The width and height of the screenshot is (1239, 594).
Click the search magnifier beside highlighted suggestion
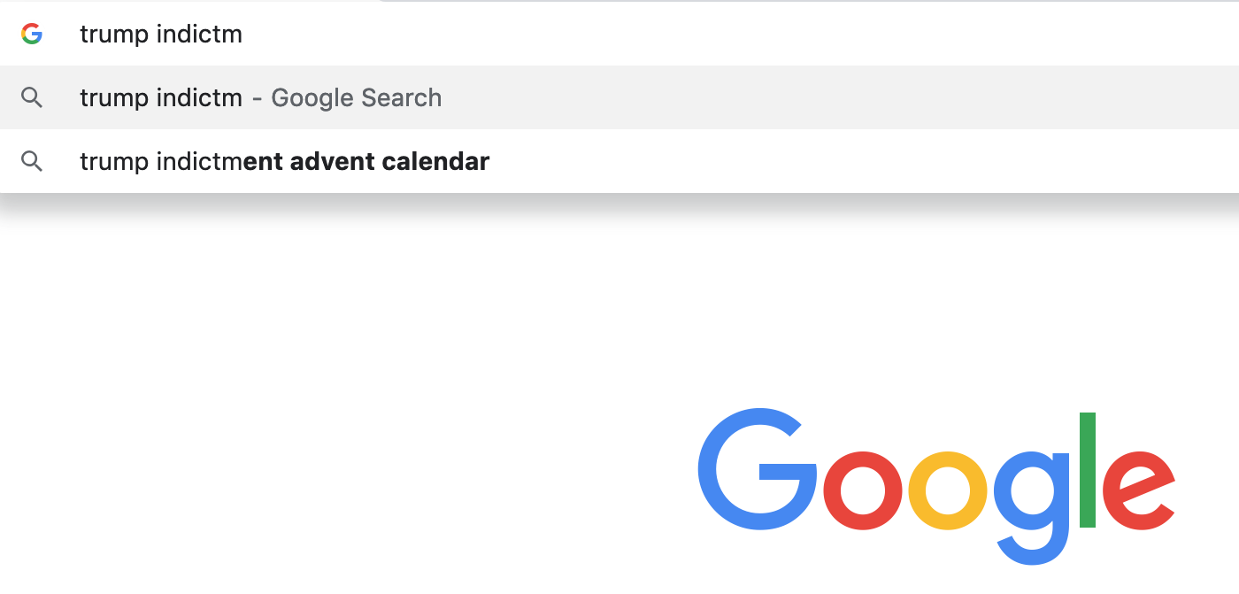coord(32,97)
